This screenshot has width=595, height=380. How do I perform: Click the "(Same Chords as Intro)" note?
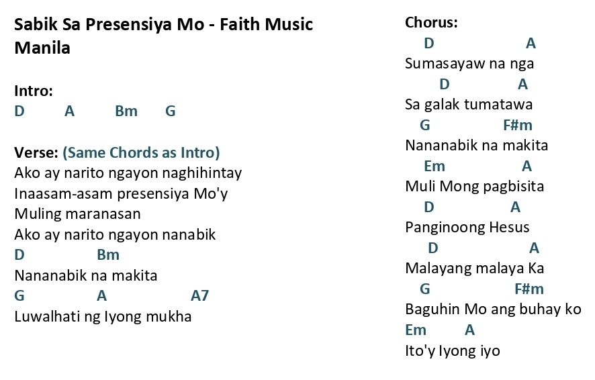(141, 152)
